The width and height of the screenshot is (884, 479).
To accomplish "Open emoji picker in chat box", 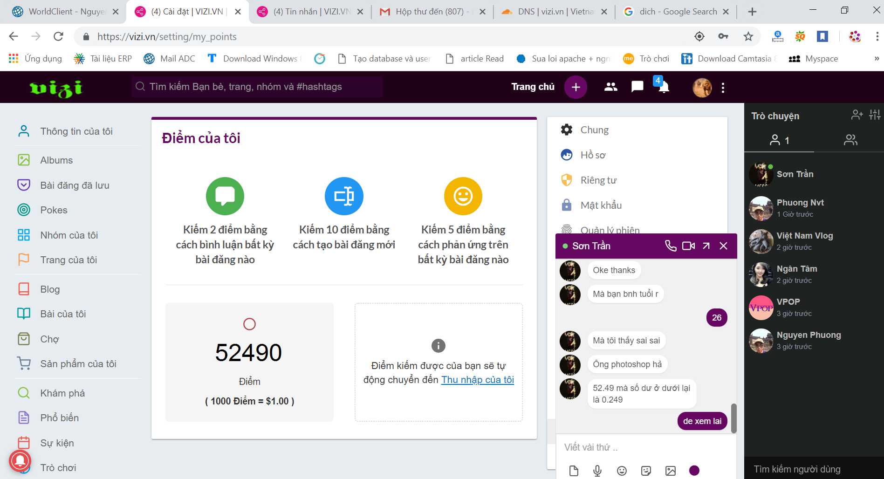I will coord(622,471).
